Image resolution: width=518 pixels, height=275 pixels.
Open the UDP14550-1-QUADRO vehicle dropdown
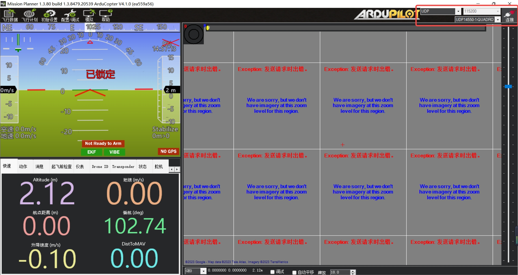pos(498,20)
